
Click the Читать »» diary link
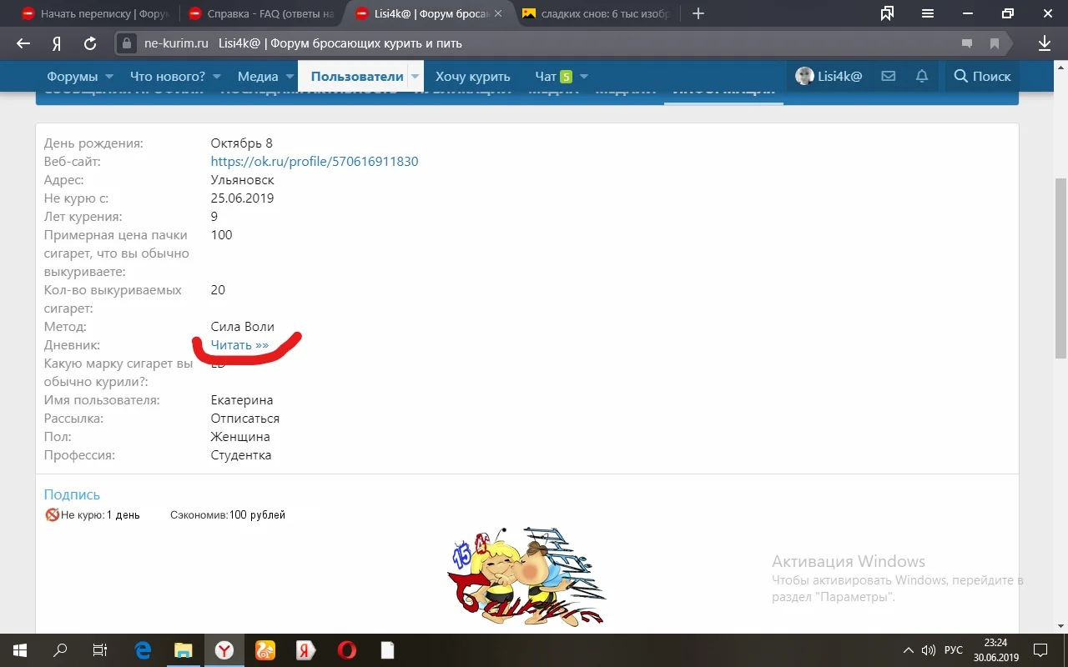tap(239, 345)
